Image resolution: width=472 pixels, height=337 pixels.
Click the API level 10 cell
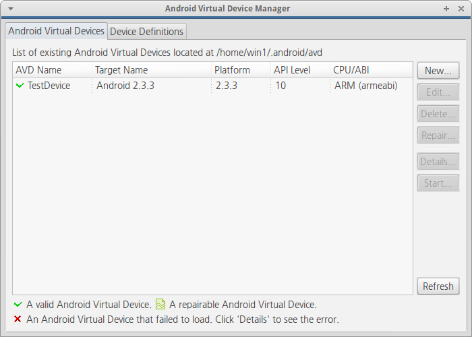281,86
